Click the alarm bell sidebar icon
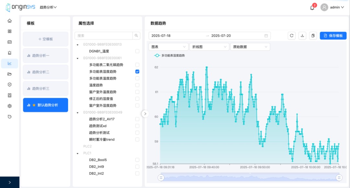Screen dimensions: 350x188 tap(10, 53)
